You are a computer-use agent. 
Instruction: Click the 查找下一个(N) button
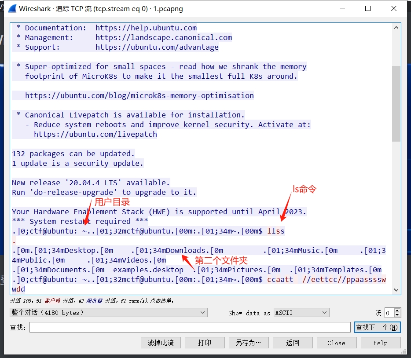[x=377, y=327]
